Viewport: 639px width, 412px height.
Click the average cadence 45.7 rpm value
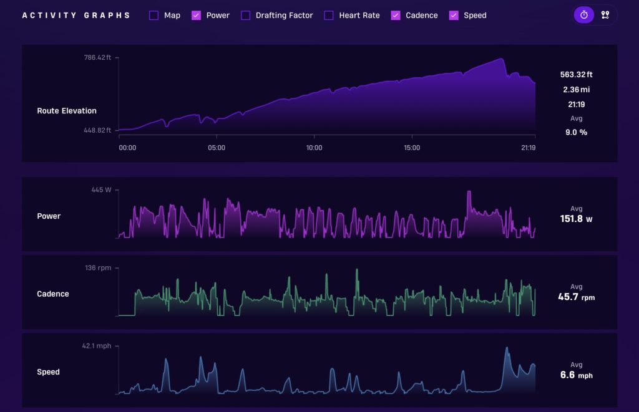pyautogui.click(x=576, y=297)
